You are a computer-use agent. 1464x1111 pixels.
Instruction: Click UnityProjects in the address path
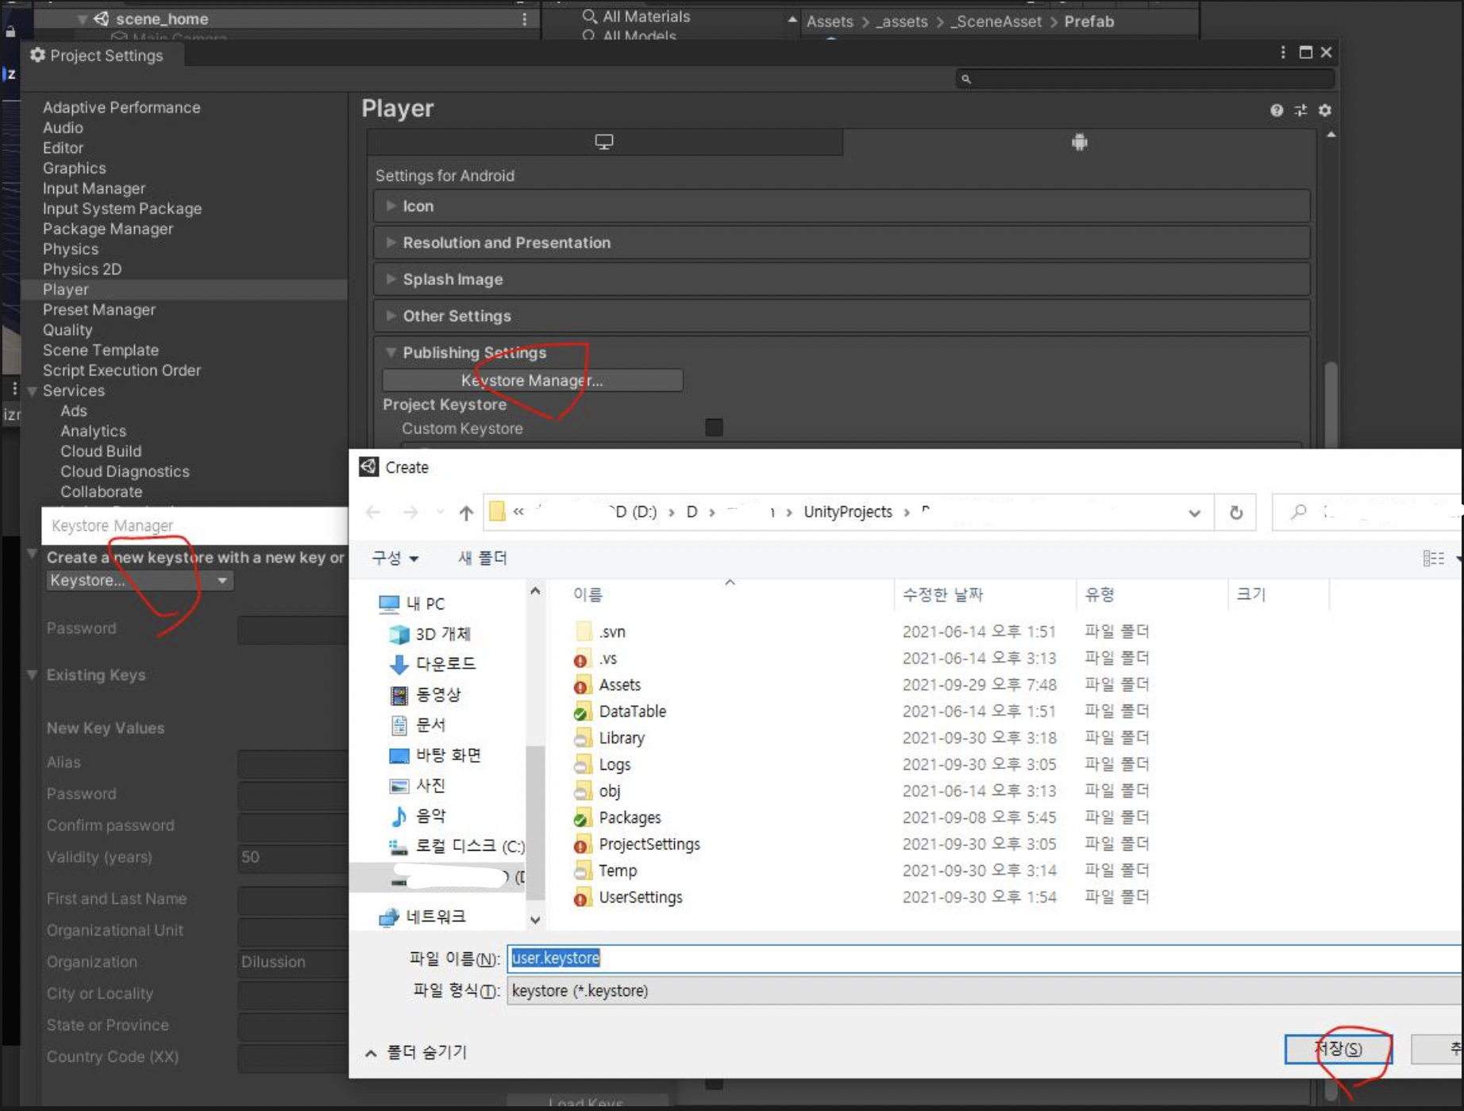848,512
